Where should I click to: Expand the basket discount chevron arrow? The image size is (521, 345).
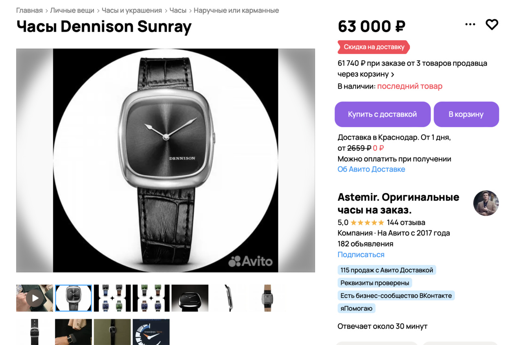coord(393,74)
